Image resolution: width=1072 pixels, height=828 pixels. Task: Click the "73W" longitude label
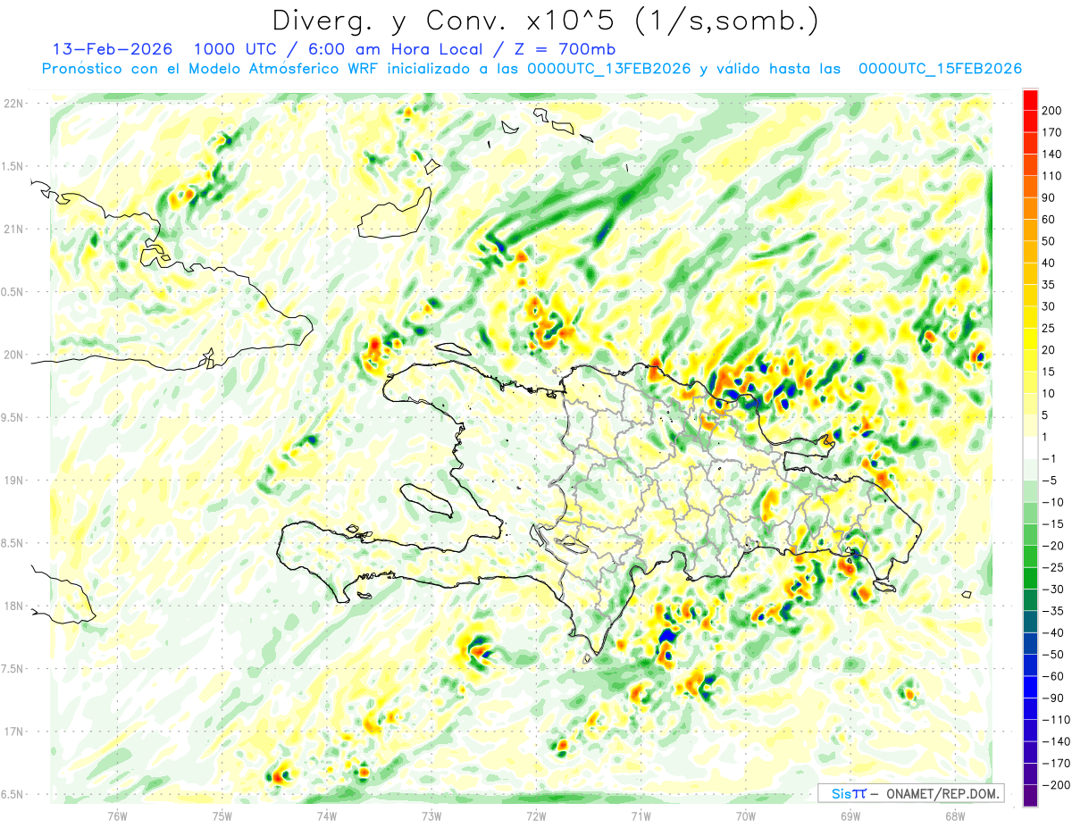coord(431,816)
